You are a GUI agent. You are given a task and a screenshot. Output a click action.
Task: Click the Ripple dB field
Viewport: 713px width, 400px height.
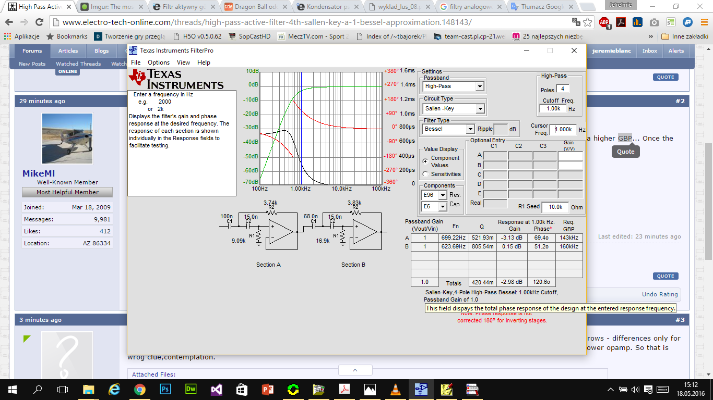(x=500, y=129)
